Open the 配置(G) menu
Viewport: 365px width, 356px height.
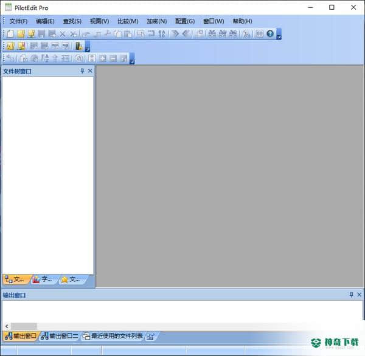185,21
